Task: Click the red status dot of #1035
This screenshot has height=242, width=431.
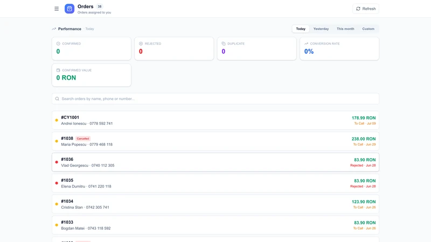Action: (x=57, y=183)
